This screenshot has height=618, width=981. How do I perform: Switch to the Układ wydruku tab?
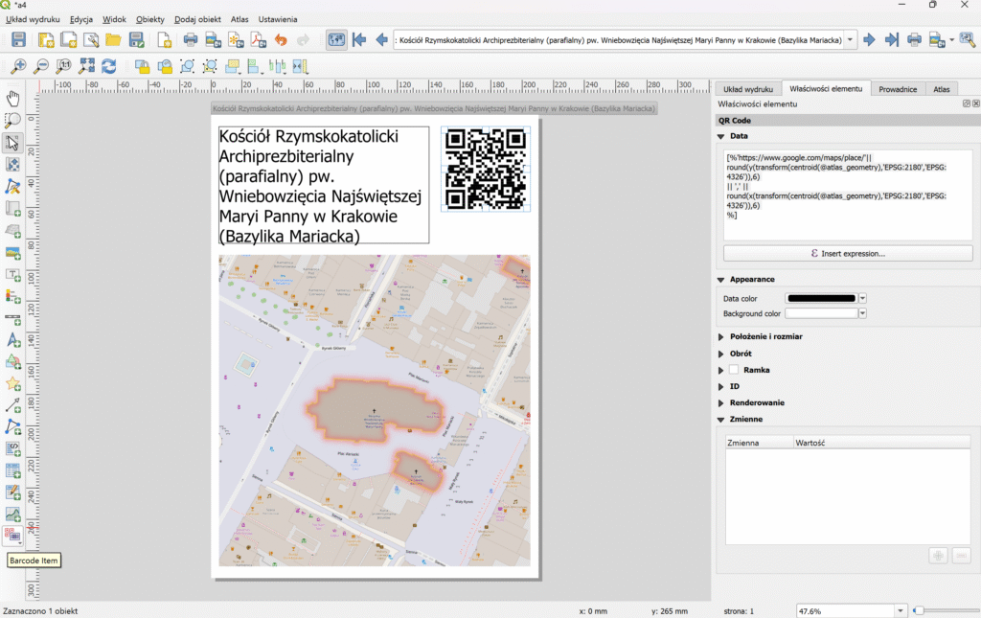747,89
